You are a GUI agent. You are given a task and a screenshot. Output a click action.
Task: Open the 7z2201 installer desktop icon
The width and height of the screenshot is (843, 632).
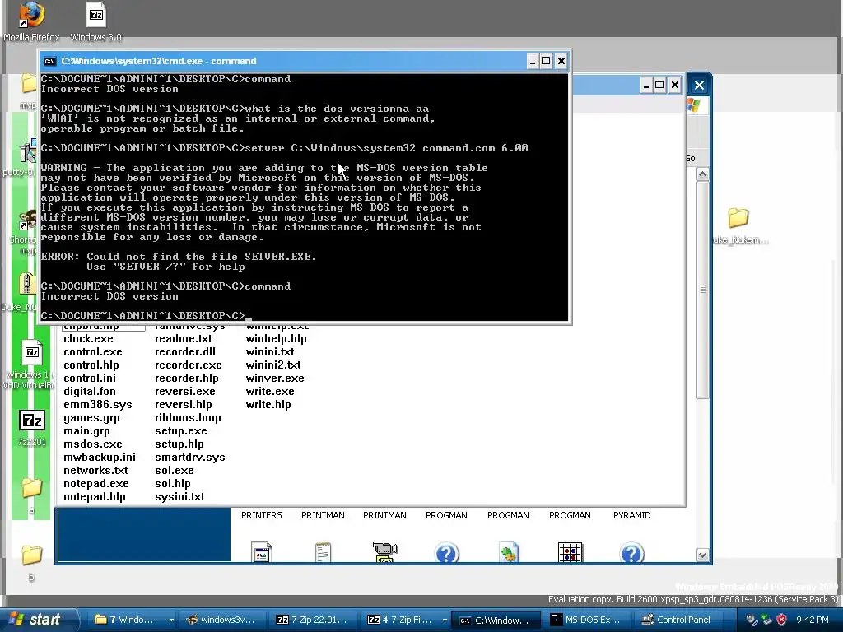pos(32,428)
